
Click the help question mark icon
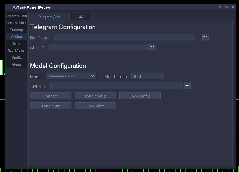[219, 7]
